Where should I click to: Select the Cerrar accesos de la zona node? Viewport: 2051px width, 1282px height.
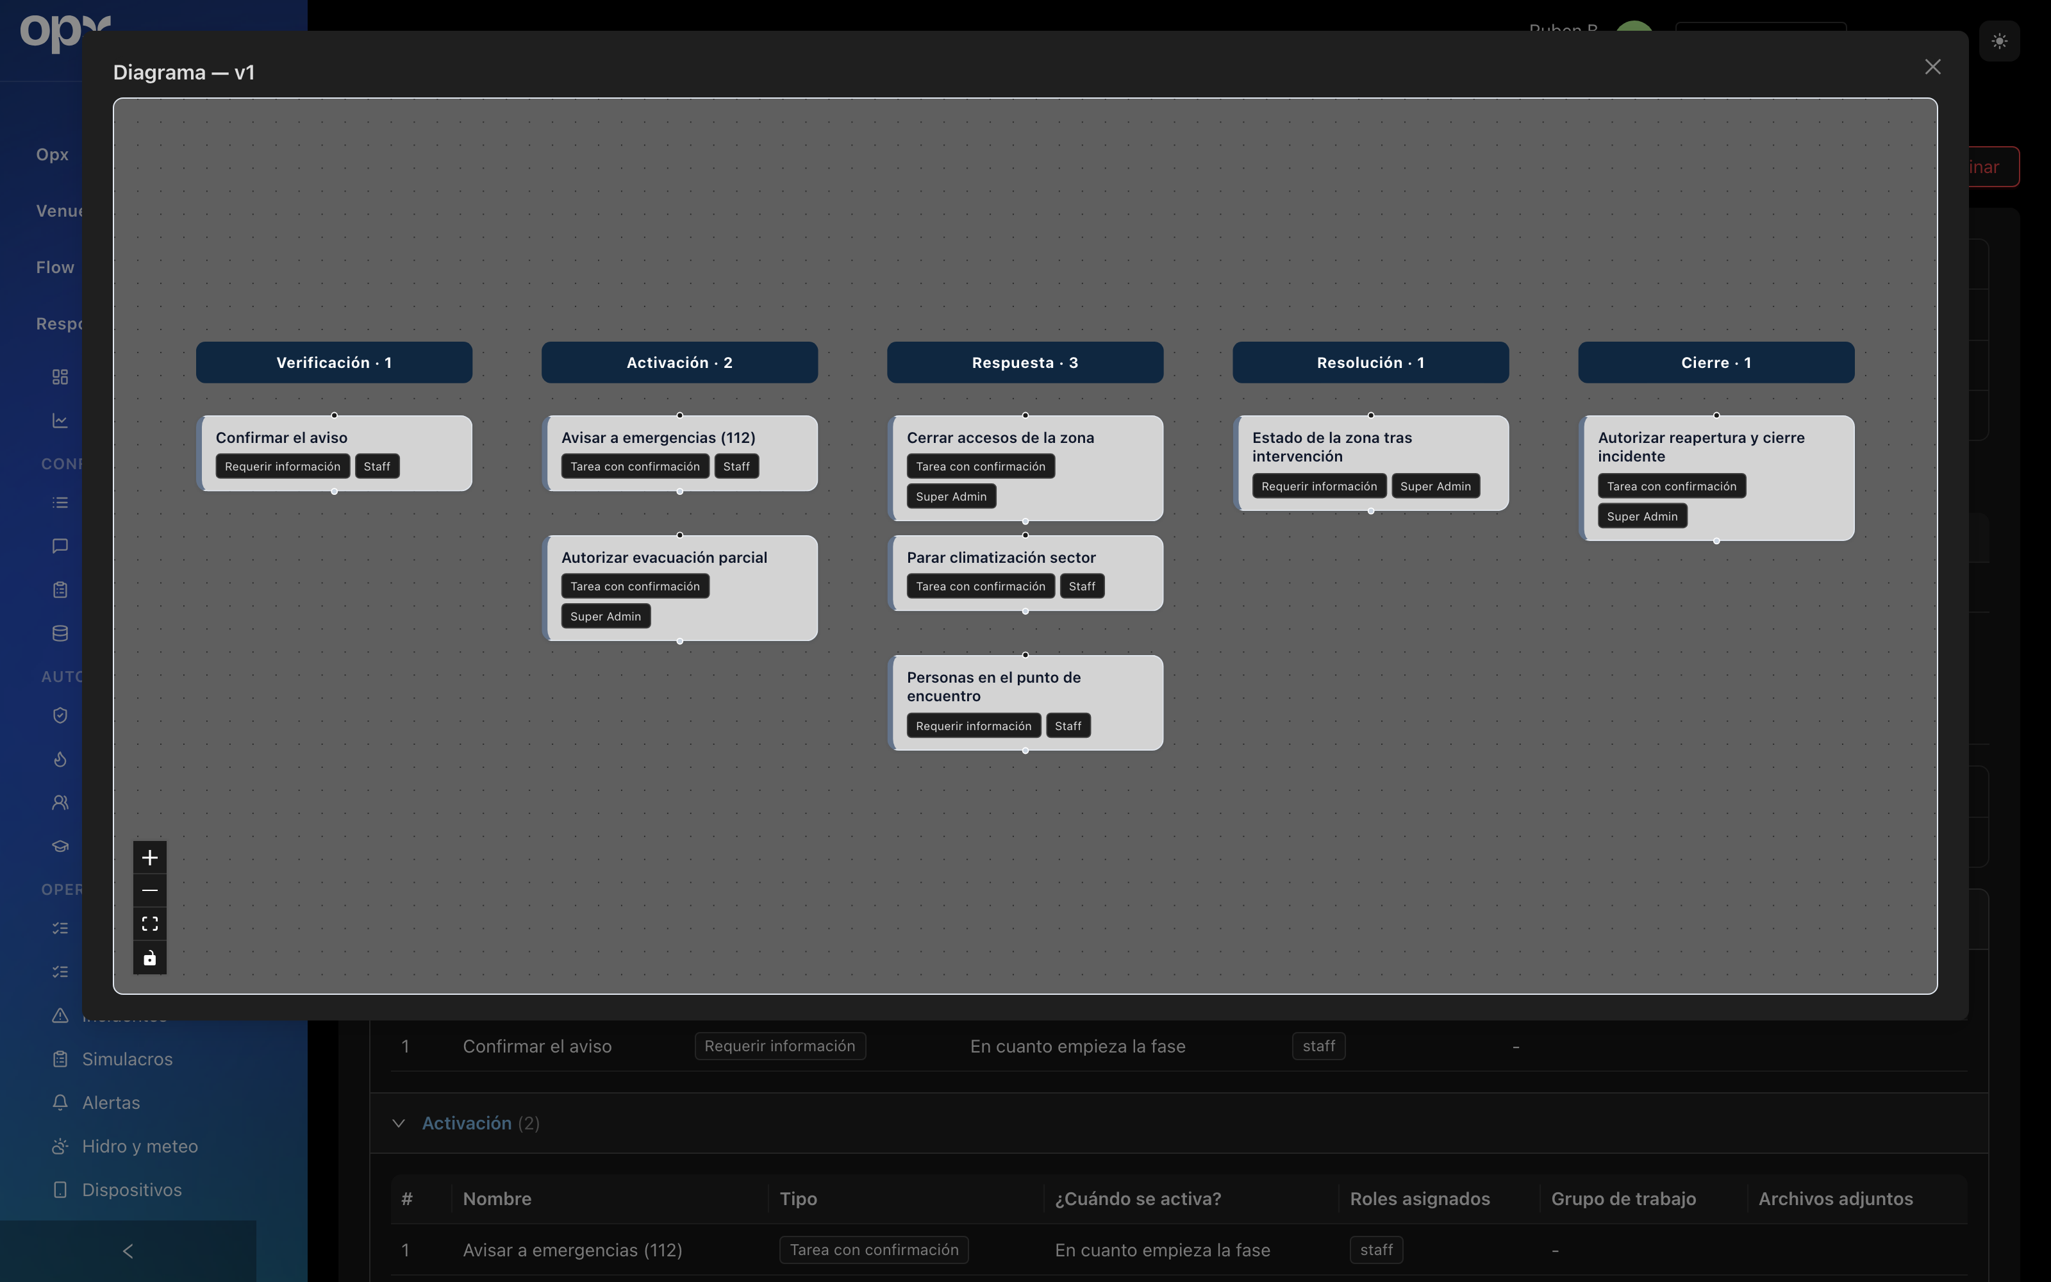(x=1025, y=468)
